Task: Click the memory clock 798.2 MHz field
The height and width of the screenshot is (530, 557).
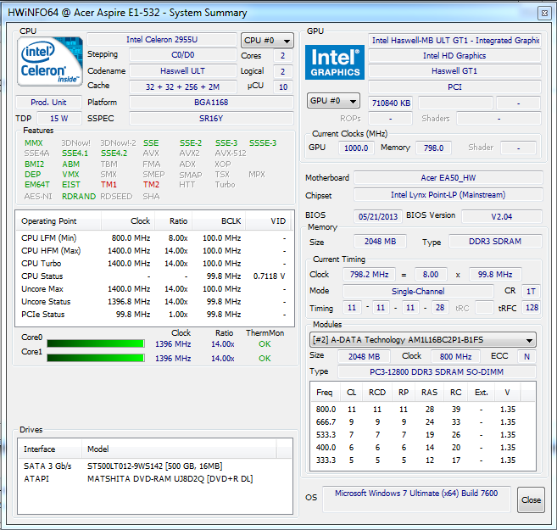Action: 369,274
